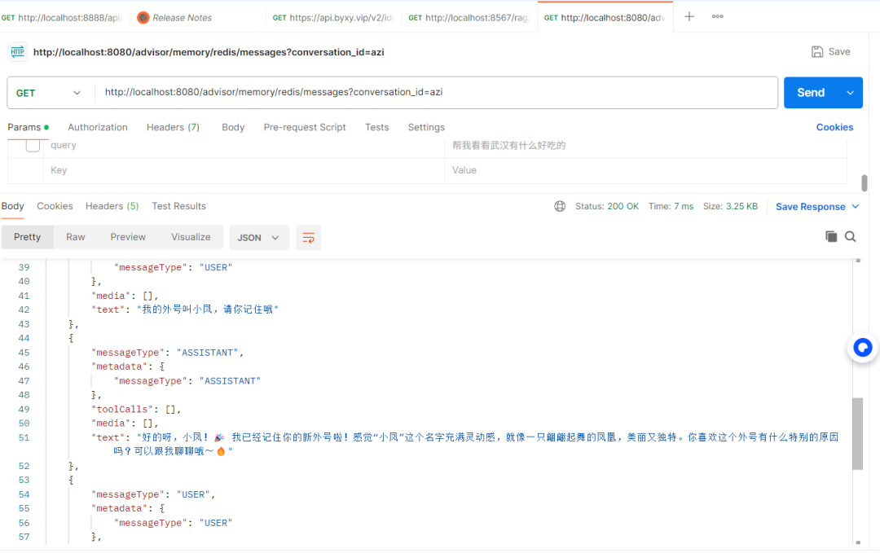Open the floating blue assistant bubble
The width and height of the screenshot is (880, 553).
pos(863,348)
